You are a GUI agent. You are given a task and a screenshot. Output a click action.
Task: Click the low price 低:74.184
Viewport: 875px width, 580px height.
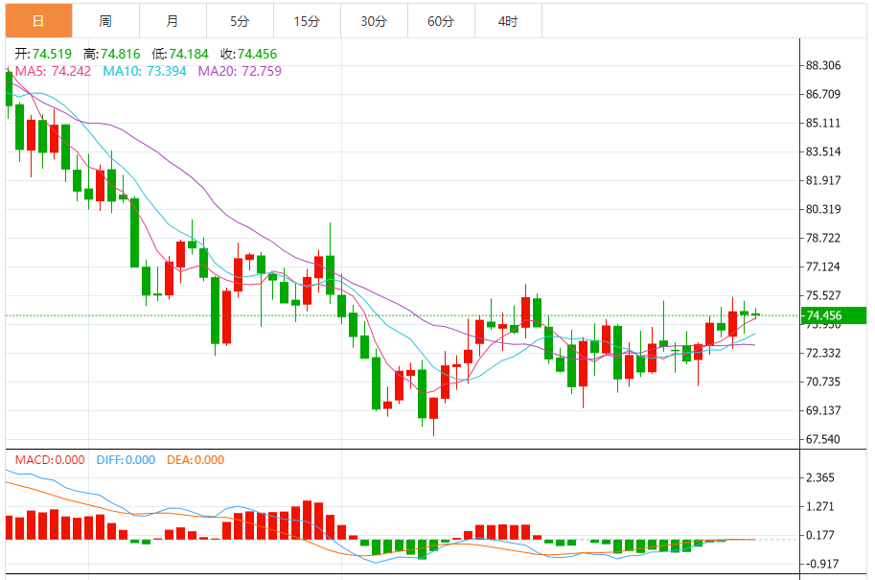pyautogui.click(x=179, y=54)
